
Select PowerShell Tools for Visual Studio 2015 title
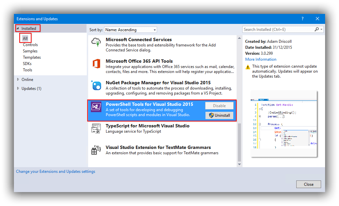tap(149, 104)
